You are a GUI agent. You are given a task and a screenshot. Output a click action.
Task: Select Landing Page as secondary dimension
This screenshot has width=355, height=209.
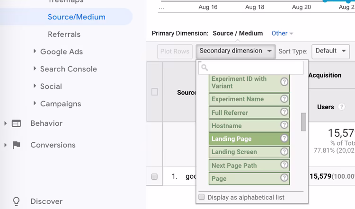pos(249,139)
